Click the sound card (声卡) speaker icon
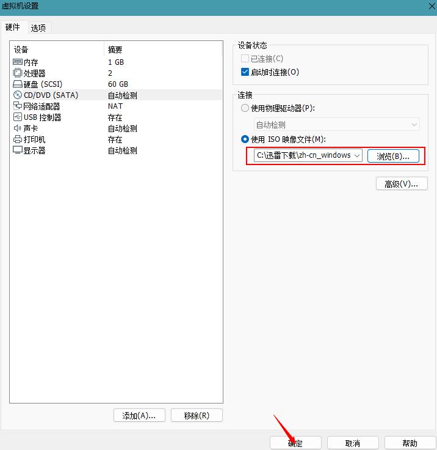 pyautogui.click(x=18, y=128)
